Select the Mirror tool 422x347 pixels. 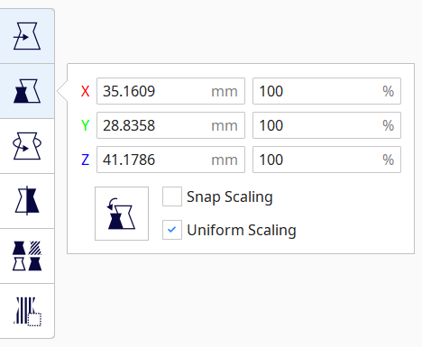pos(27,201)
